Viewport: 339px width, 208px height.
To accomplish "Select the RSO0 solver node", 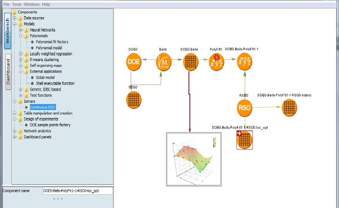I will tap(244, 107).
